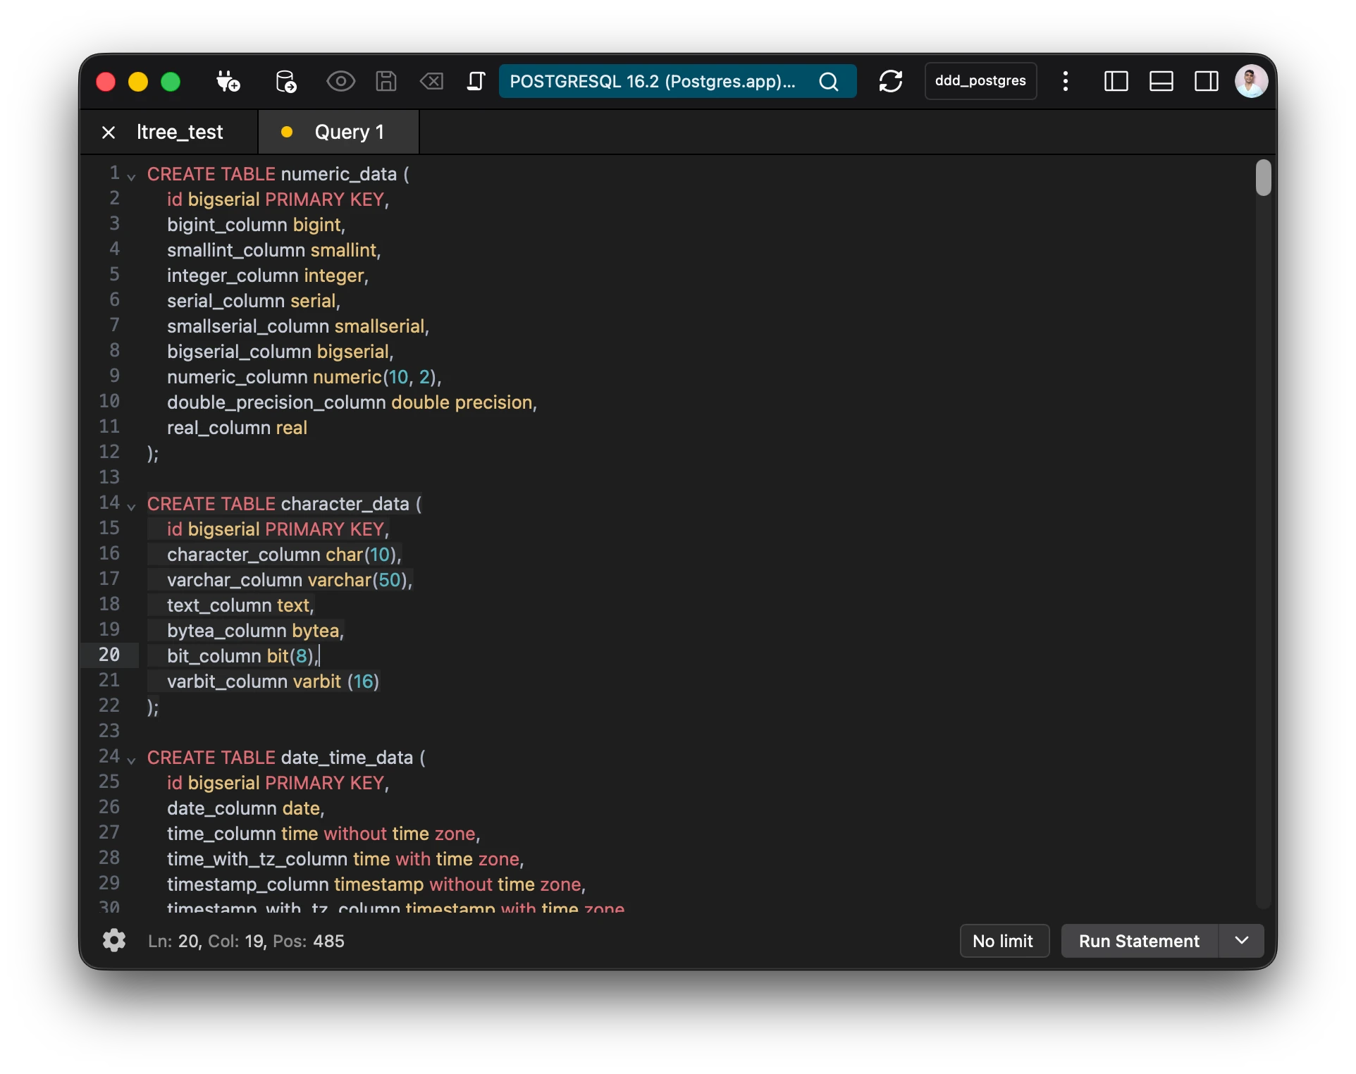Toggle the right sidebar panel
1356x1074 pixels.
click(1206, 82)
